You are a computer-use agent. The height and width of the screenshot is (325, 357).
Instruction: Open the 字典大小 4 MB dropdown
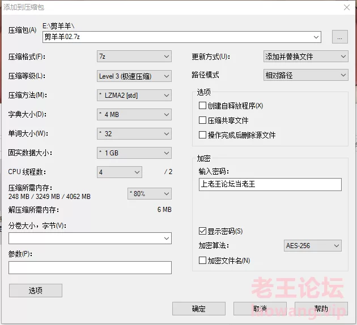tap(134, 115)
